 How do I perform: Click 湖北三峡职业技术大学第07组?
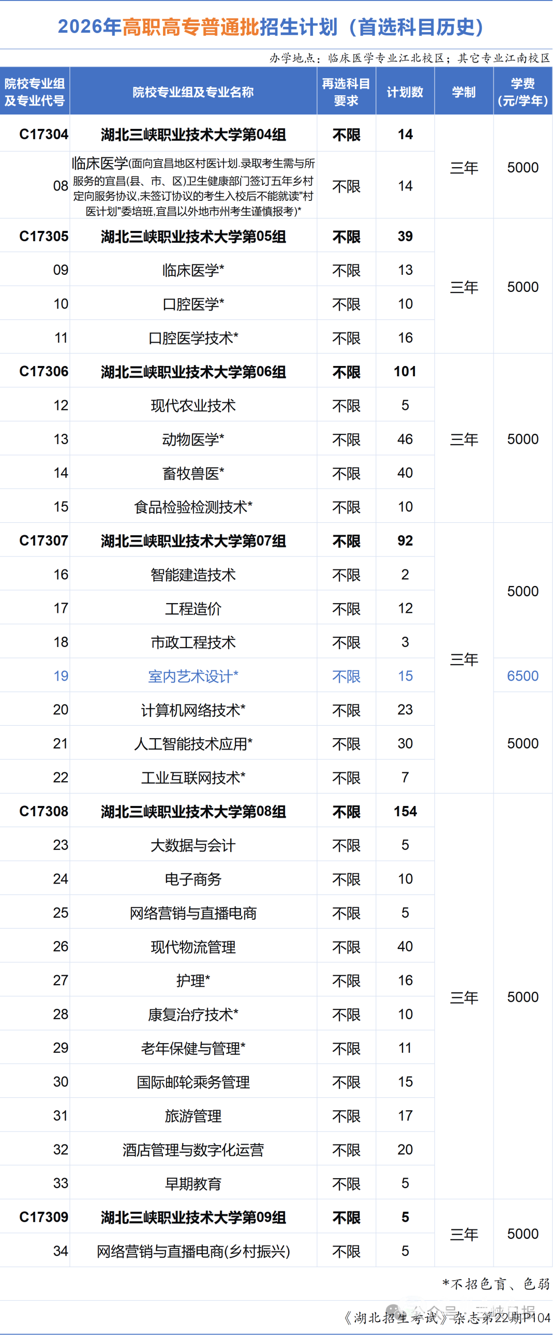[x=193, y=541]
